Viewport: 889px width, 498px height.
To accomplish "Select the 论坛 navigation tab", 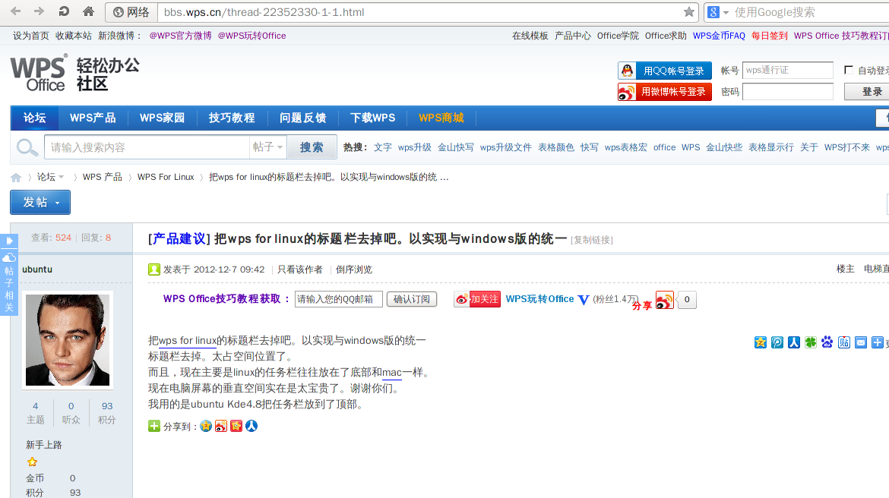I will [x=35, y=118].
